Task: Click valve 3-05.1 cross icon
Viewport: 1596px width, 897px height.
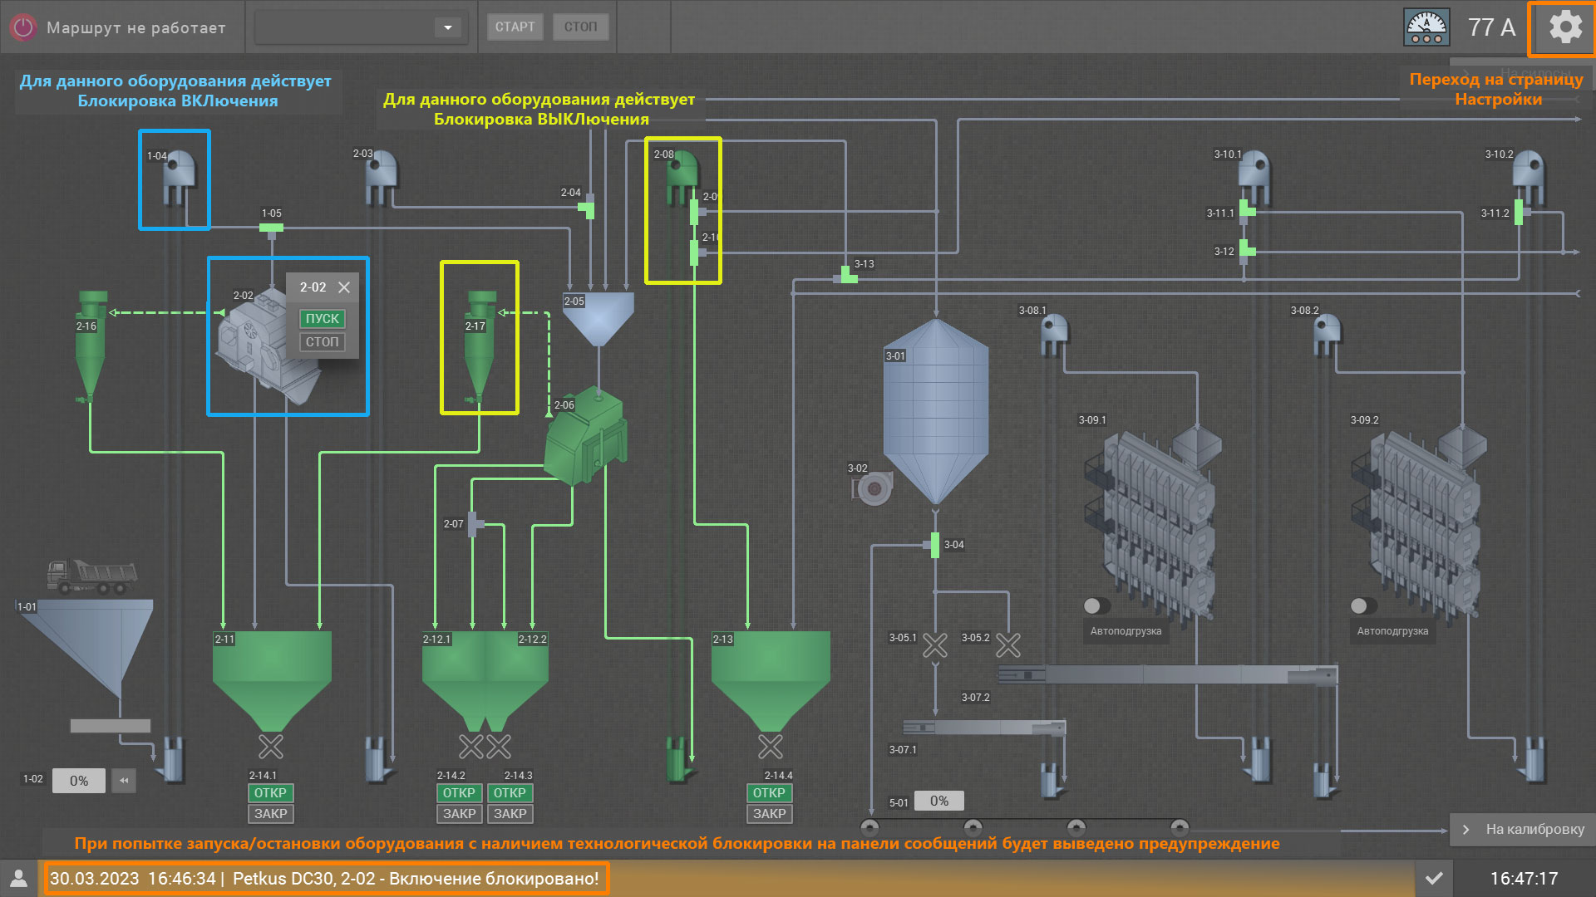Action: coord(935,645)
